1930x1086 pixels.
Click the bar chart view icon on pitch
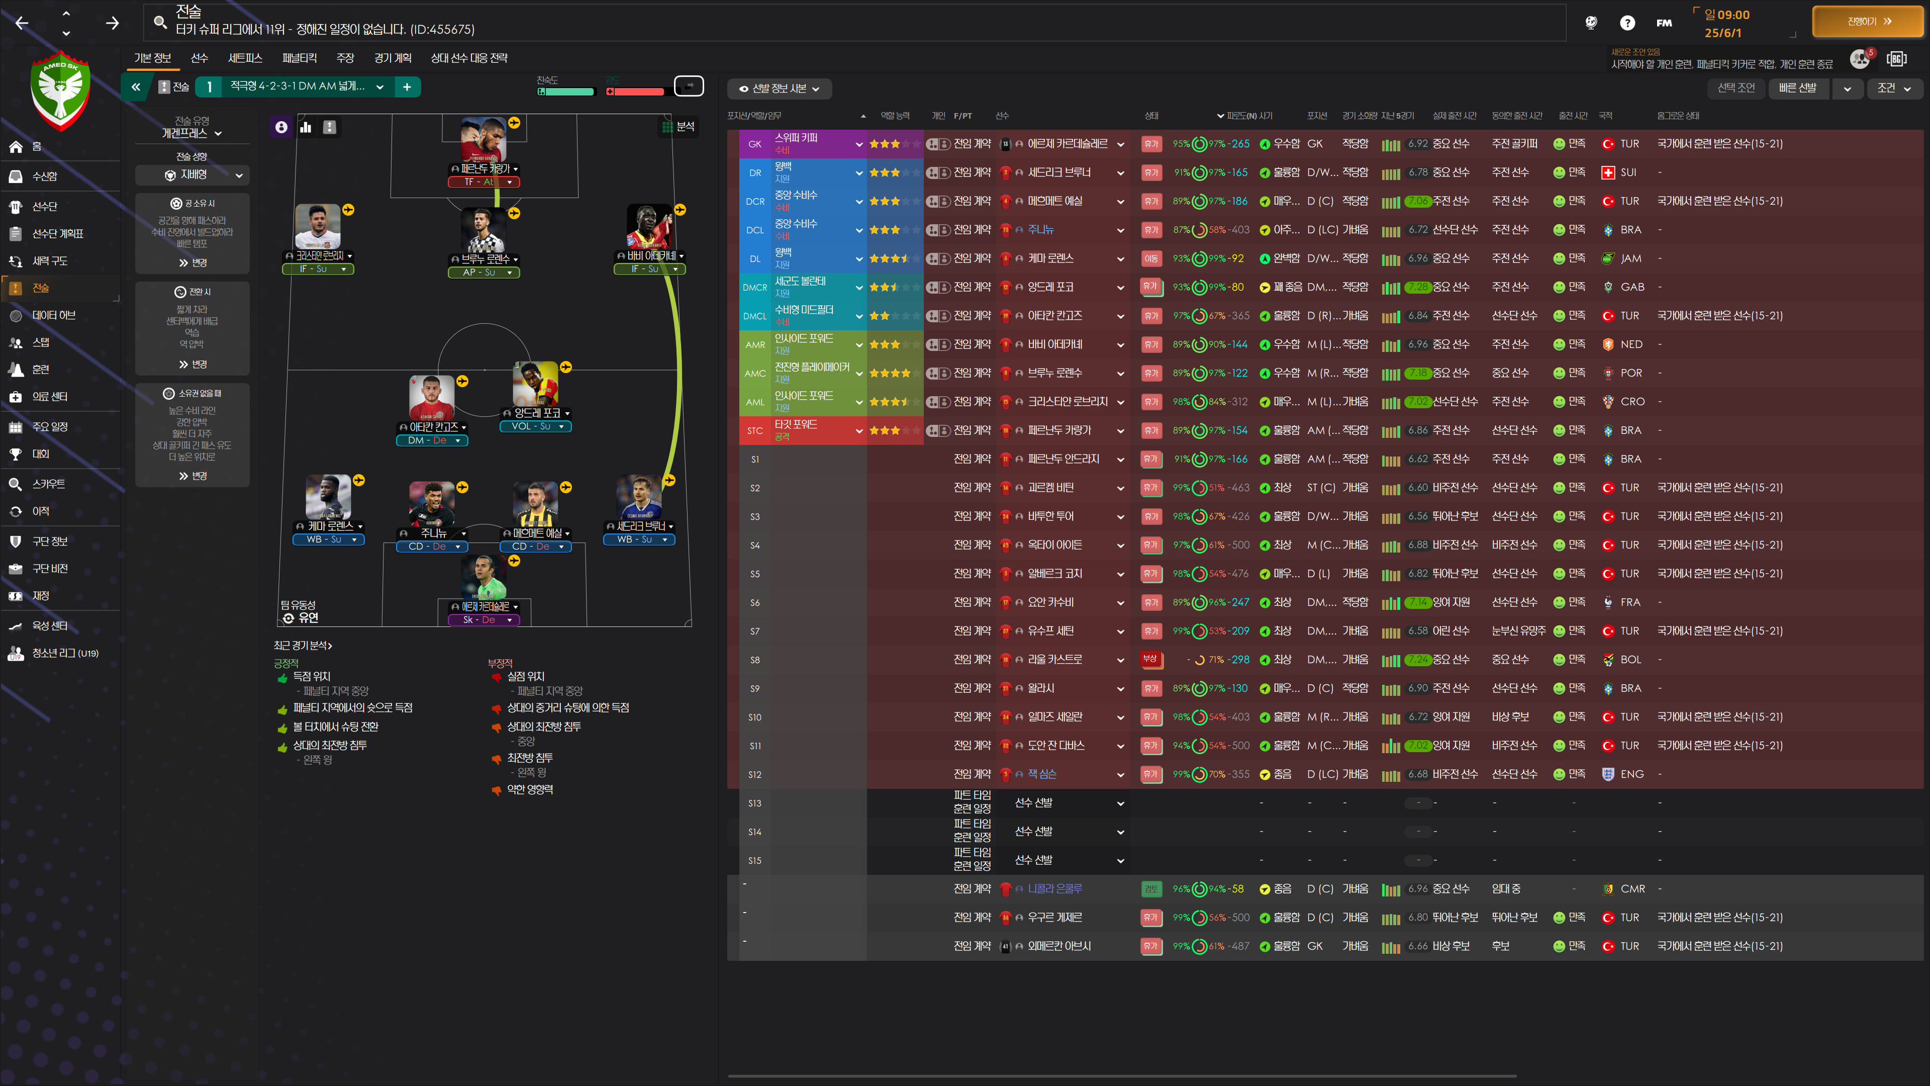pos(306,127)
